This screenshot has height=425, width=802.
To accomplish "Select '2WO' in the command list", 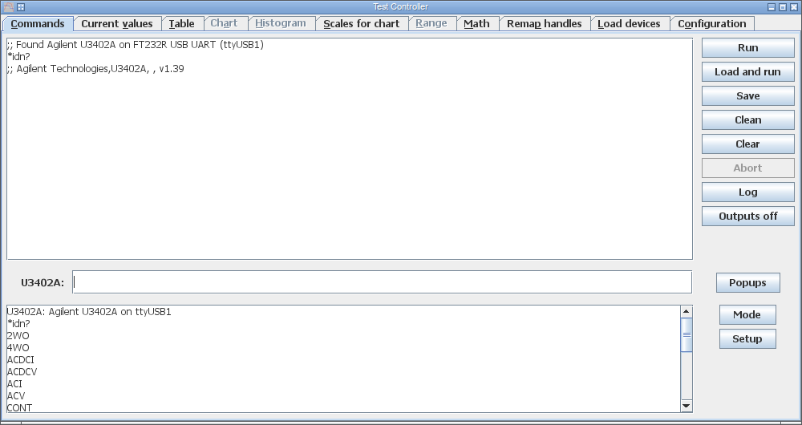I will click(x=18, y=335).
